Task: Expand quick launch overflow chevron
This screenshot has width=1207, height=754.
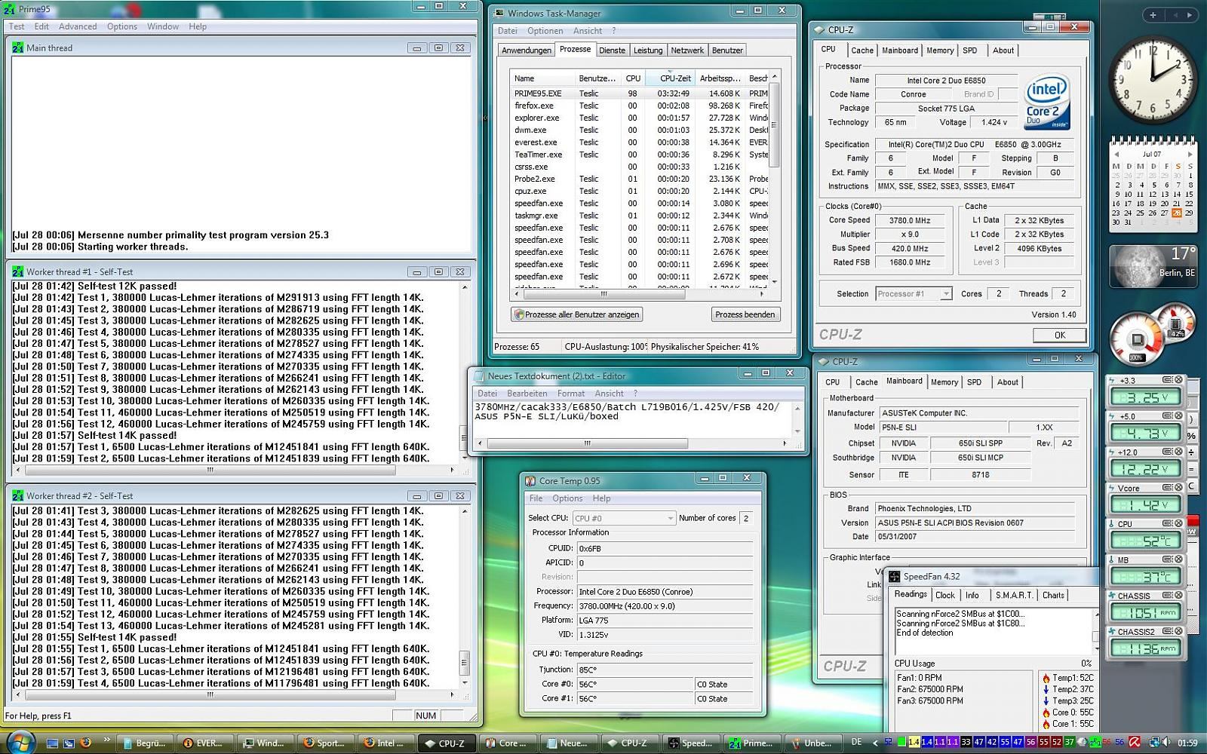Action: tap(106, 740)
